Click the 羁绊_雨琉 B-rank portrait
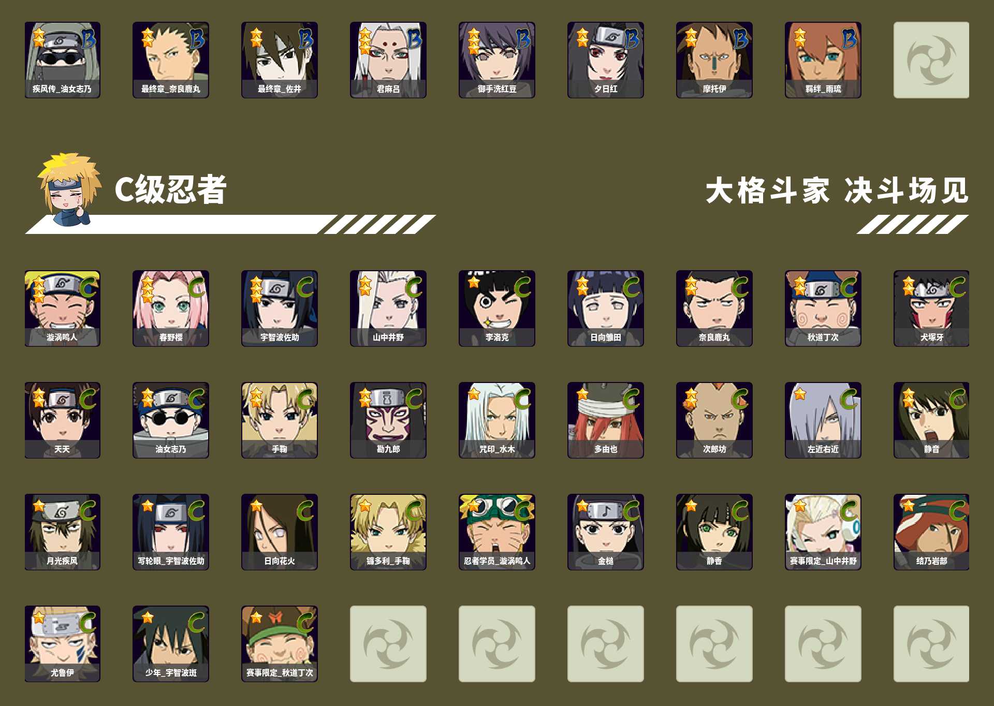 coord(823,60)
